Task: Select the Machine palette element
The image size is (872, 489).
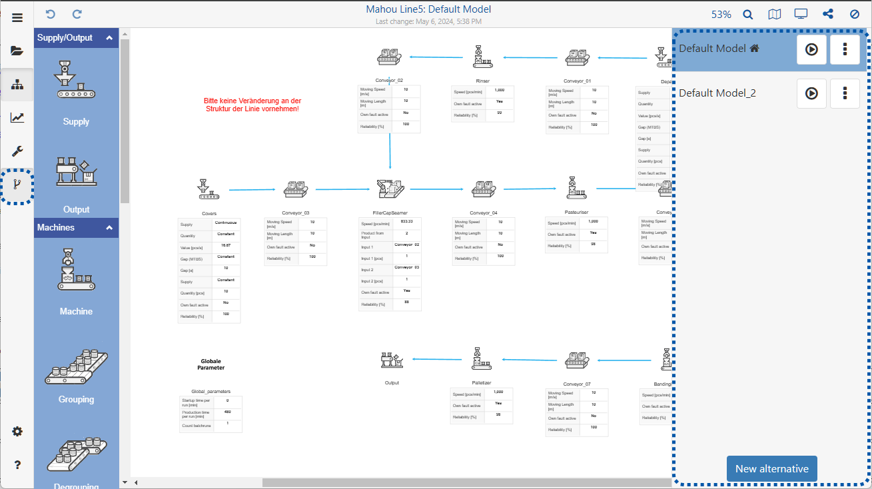Action: 76,281
